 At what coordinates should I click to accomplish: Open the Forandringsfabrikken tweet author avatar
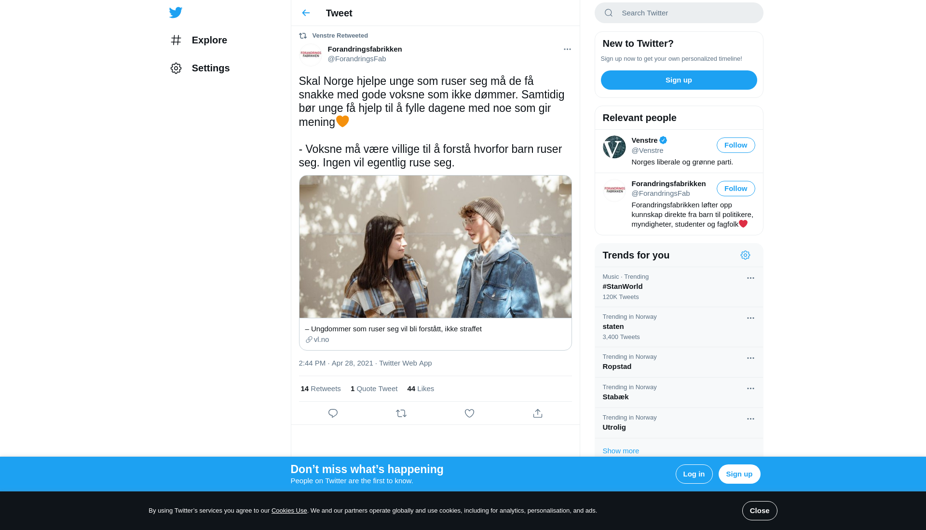pyautogui.click(x=311, y=54)
